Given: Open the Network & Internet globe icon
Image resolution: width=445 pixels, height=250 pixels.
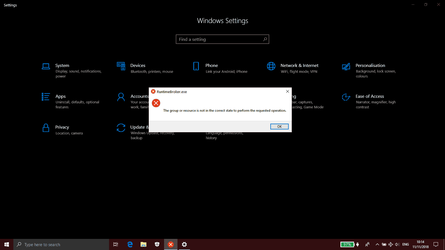Looking at the screenshot, I should click(x=271, y=66).
